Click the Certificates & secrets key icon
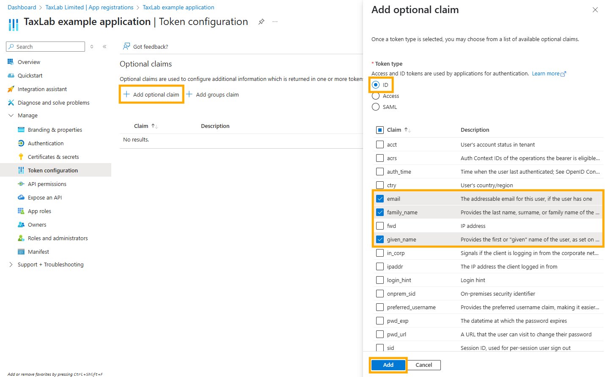The width and height of the screenshot is (605, 377). [x=21, y=157]
